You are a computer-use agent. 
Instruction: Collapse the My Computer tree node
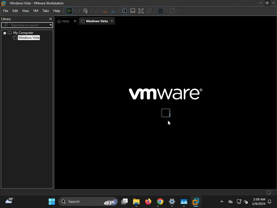5,33
